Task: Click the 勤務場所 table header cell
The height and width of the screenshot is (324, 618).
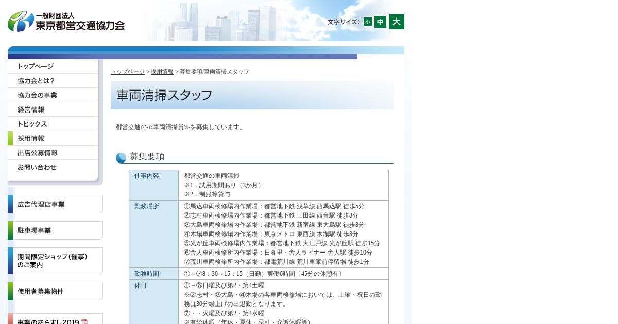Action: pos(153,234)
